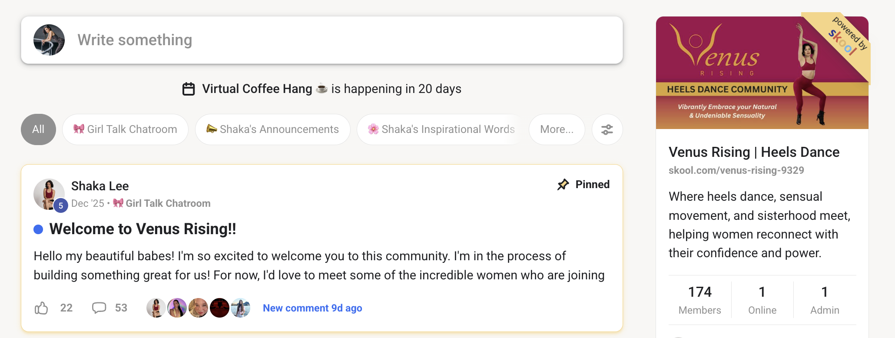The image size is (895, 338).
Task: Click the last commenter avatar
Action: 241,308
